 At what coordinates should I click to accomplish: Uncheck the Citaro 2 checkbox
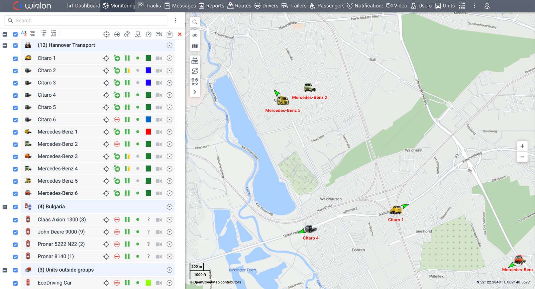click(15, 71)
